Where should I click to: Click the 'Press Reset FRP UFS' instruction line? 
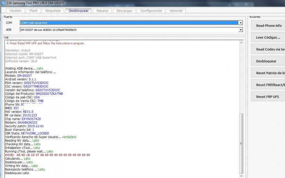click(46, 43)
